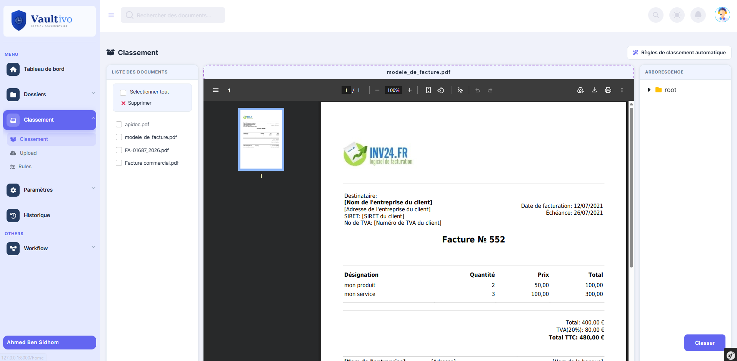Click the Rechercher des documents search field
The height and width of the screenshot is (361, 737).
click(173, 15)
